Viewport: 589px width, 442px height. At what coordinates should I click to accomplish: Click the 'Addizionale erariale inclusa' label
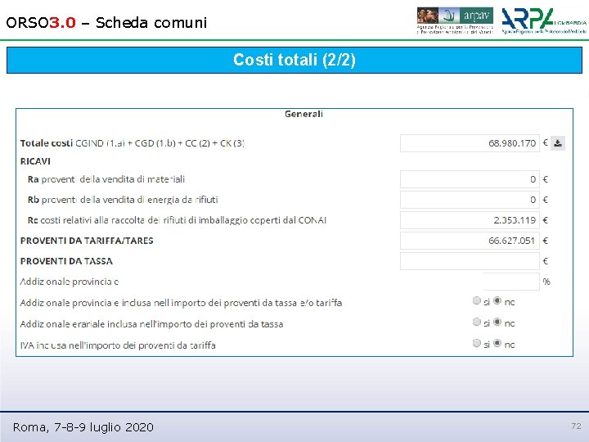[x=152, y=324]
